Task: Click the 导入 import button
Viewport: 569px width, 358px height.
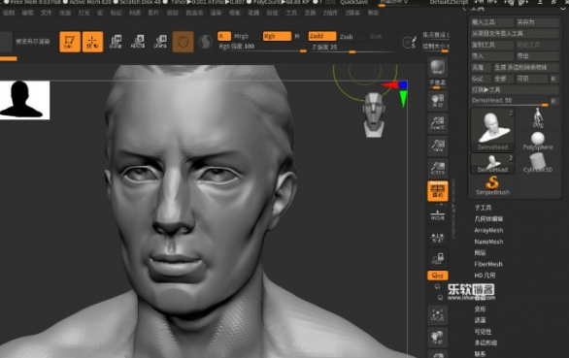Action: [x=491, y=56]
